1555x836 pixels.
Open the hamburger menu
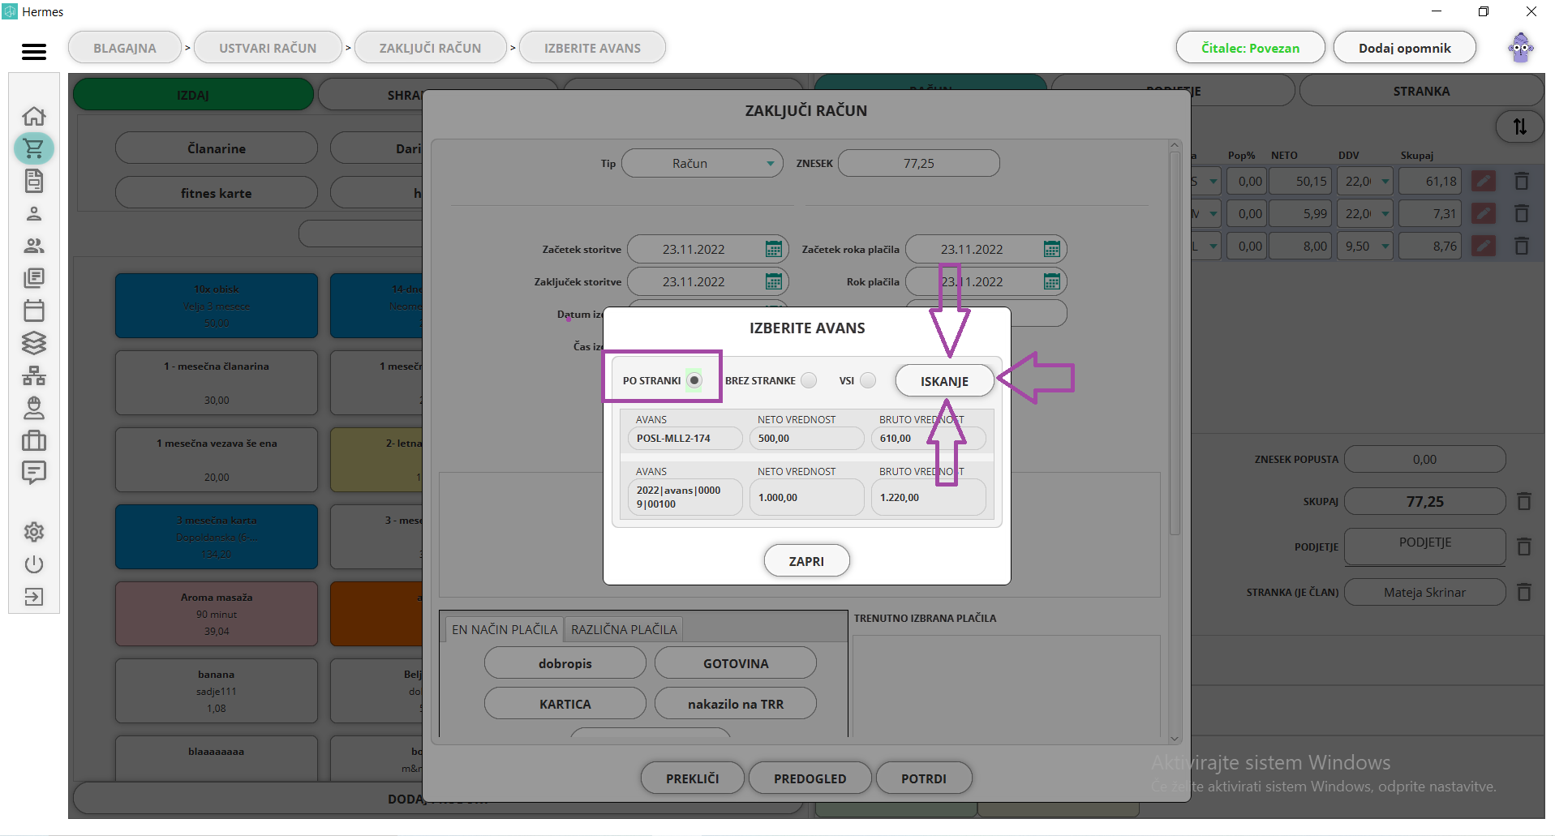tap(34, 52)
